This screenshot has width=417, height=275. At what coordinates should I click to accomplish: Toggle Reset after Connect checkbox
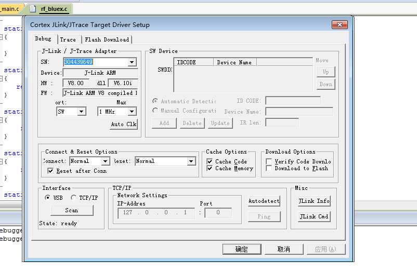50,171
